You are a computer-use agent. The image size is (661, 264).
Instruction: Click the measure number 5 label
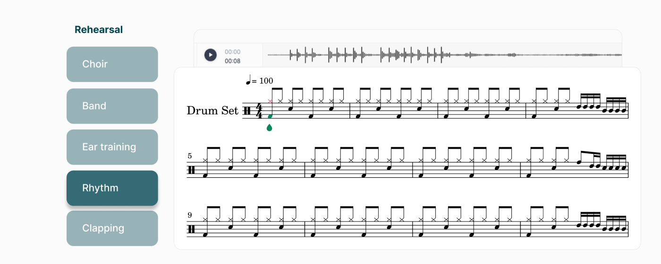[x=189, y=156]
